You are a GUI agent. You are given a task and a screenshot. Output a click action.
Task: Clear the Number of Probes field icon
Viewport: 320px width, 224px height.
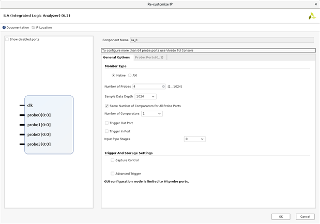click(x=163, y=87)
